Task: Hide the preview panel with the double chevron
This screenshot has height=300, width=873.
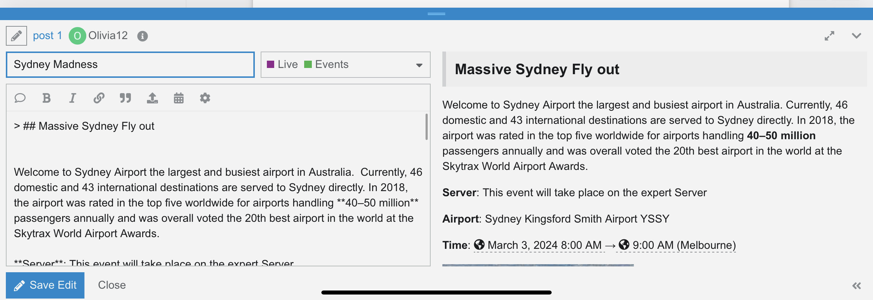Action: pyautogui.click(x=856, y=286)
